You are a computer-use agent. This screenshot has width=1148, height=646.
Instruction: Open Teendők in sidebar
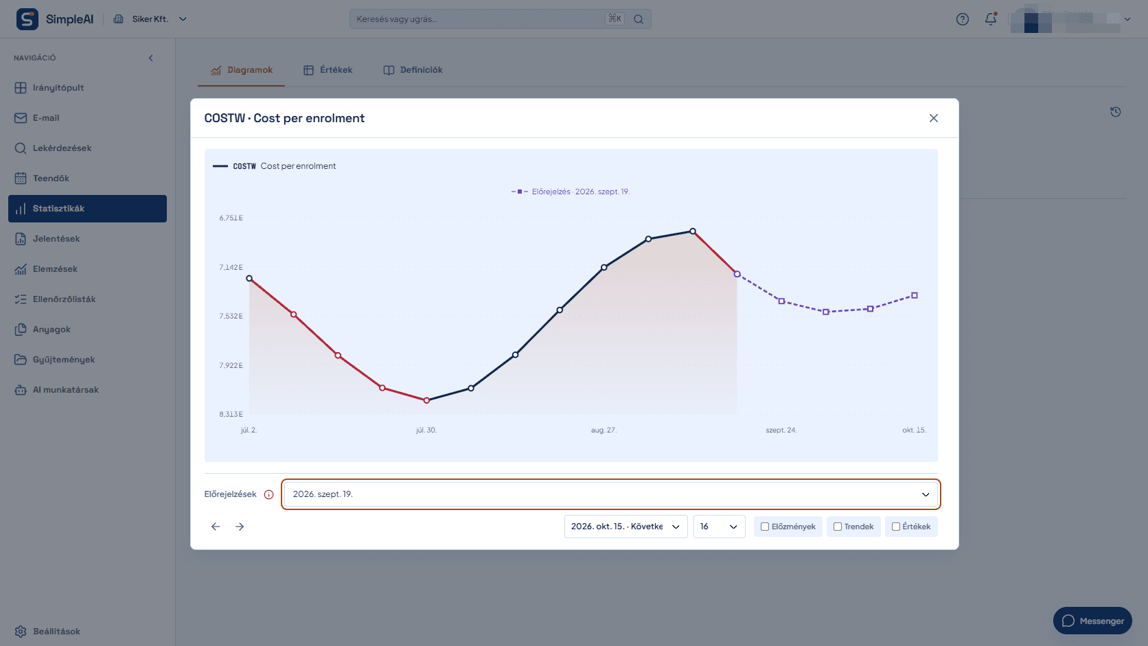point(87,178)
